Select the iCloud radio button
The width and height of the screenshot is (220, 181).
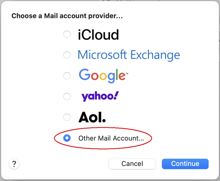coord(67,34)
